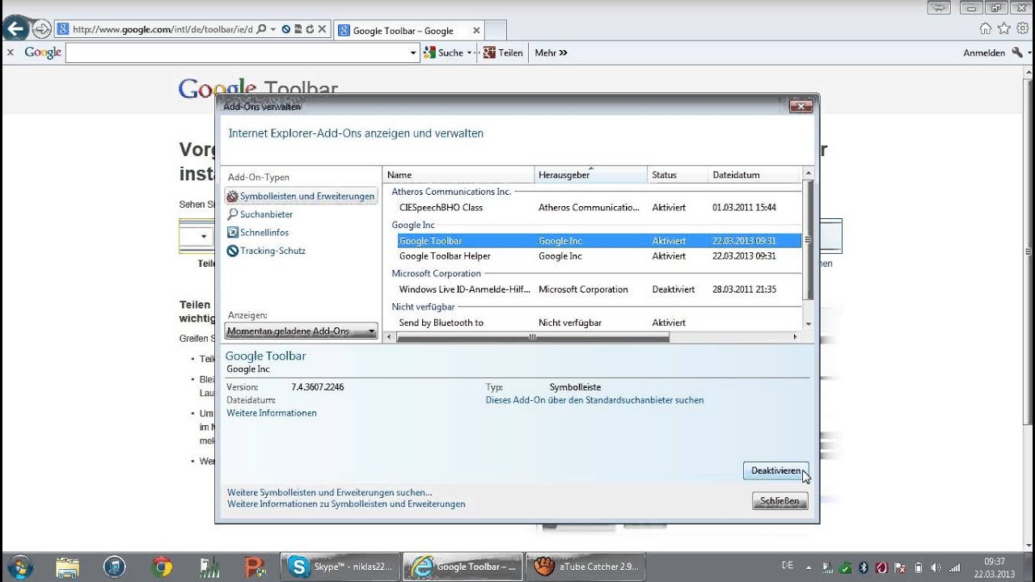The image size is (1035, 582).
Task: Open Windows Explorer from taskbar
Action: (x=68, y=567)
